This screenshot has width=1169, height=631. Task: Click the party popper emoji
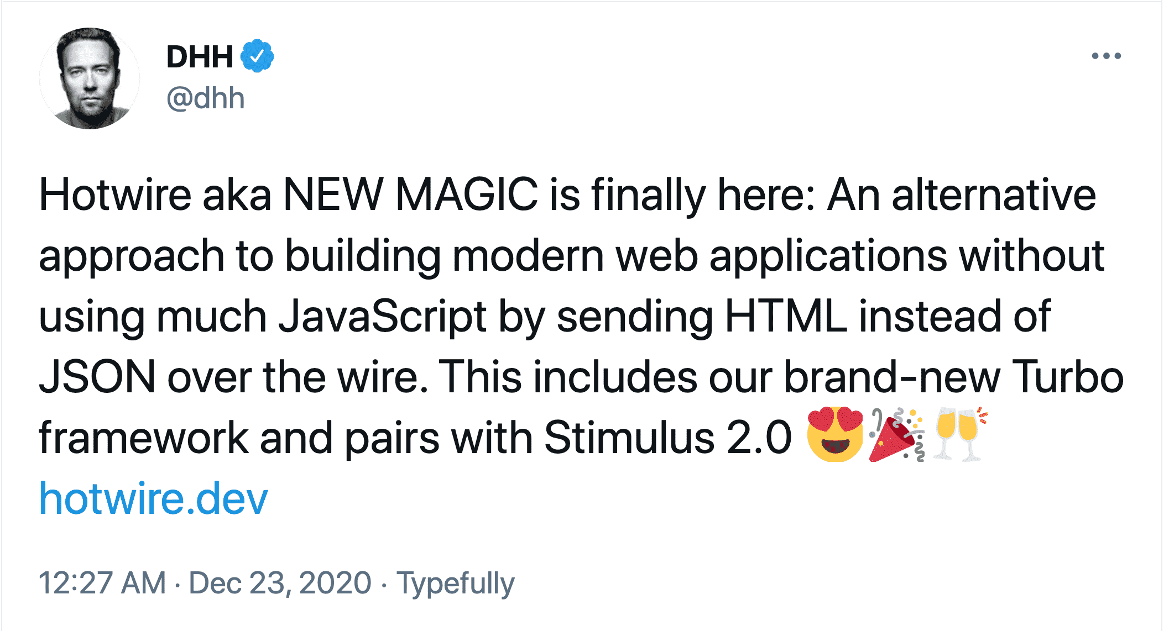pyautogui.click(x=896, y=435)
